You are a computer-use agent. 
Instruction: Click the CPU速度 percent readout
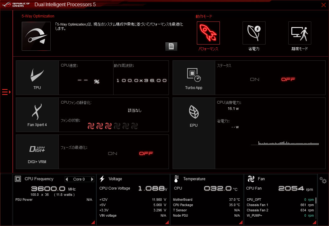click(x=88, y=81)
